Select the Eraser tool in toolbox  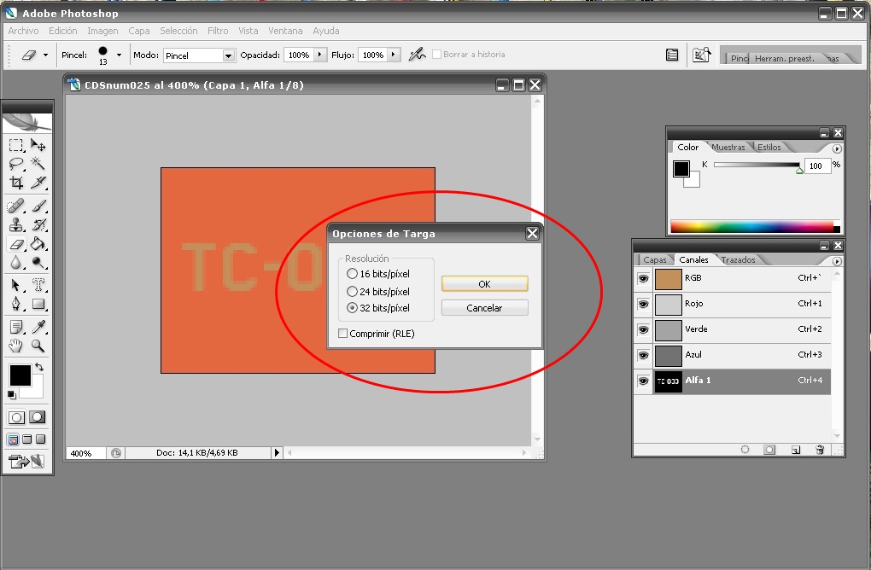click(16, 244)
